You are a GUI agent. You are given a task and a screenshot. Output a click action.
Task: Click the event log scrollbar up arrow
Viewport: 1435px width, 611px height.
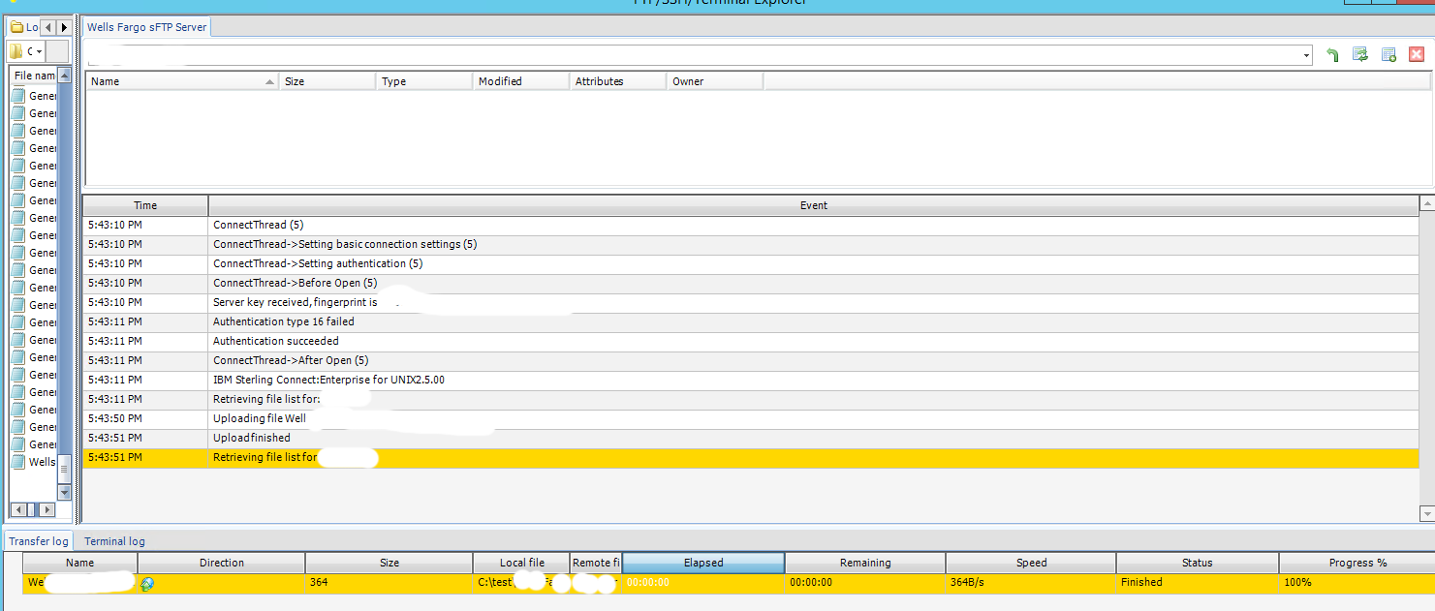(x=1426, y=204)
